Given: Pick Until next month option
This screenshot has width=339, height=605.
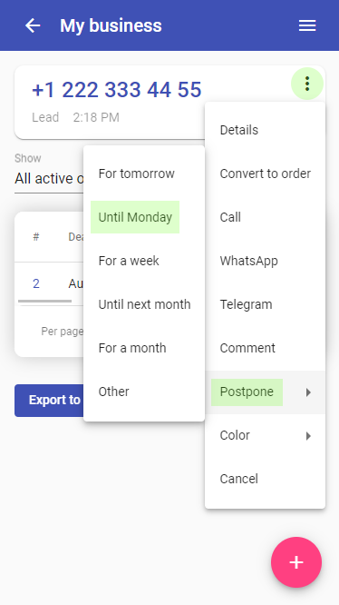Looking at the screenshot, I should point(144,304).
